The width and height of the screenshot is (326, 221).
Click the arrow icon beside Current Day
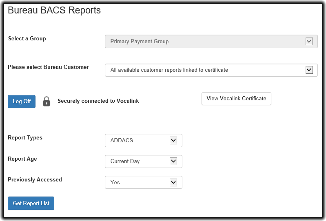tap(173, 161)
